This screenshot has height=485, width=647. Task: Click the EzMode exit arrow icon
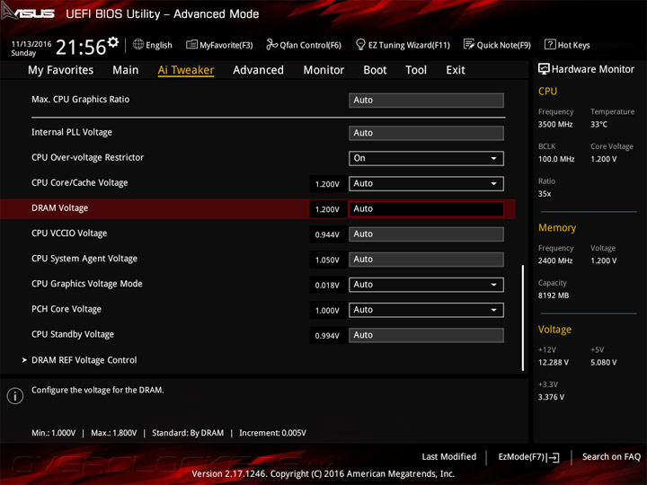coord(554,457)
